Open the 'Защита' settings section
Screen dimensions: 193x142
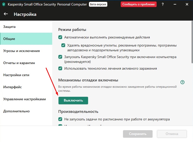point(26,27)
